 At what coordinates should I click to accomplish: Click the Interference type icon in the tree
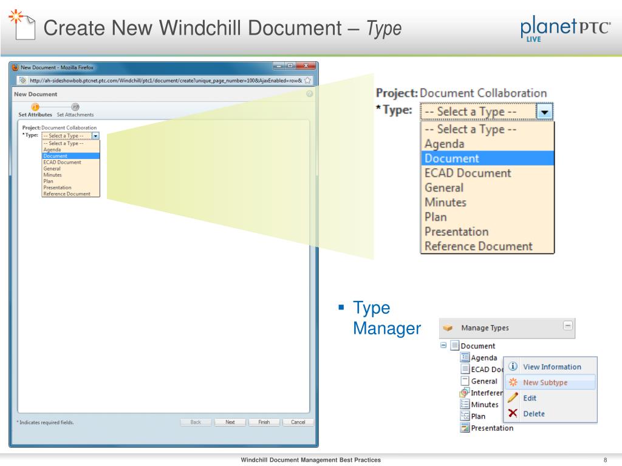(465, 393)
